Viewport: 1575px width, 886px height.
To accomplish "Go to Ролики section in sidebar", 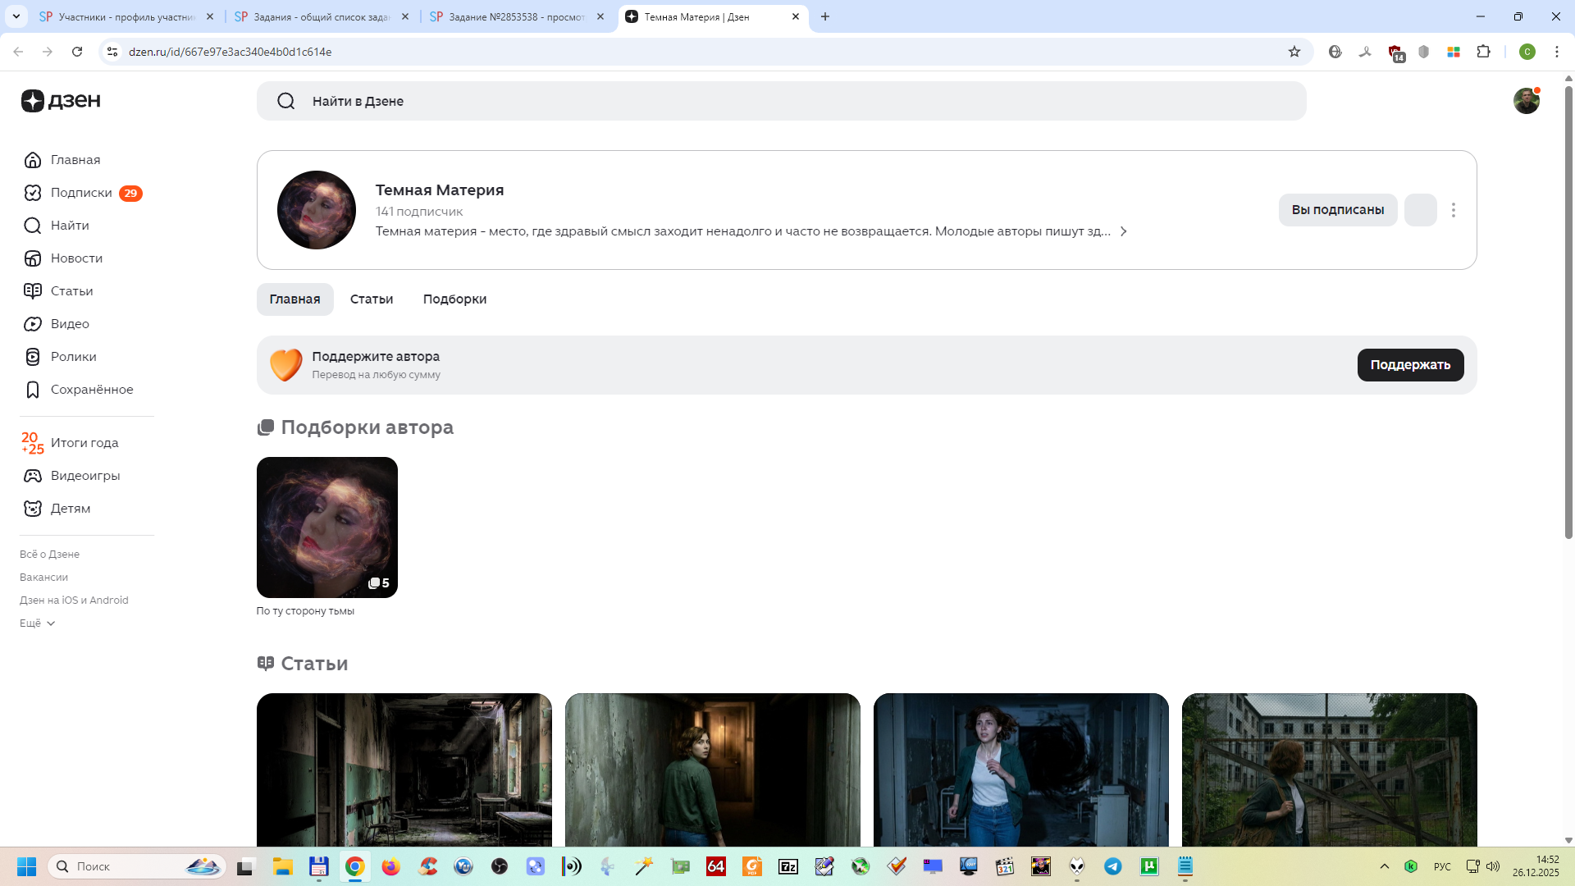I will pos(73,357).
